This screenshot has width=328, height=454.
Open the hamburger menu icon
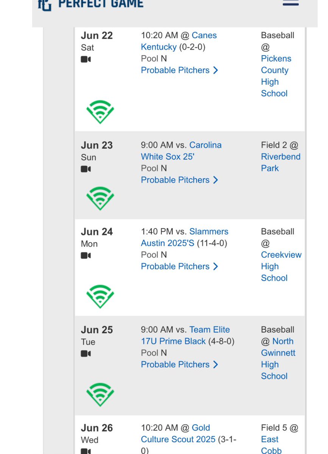coord(291,3)
